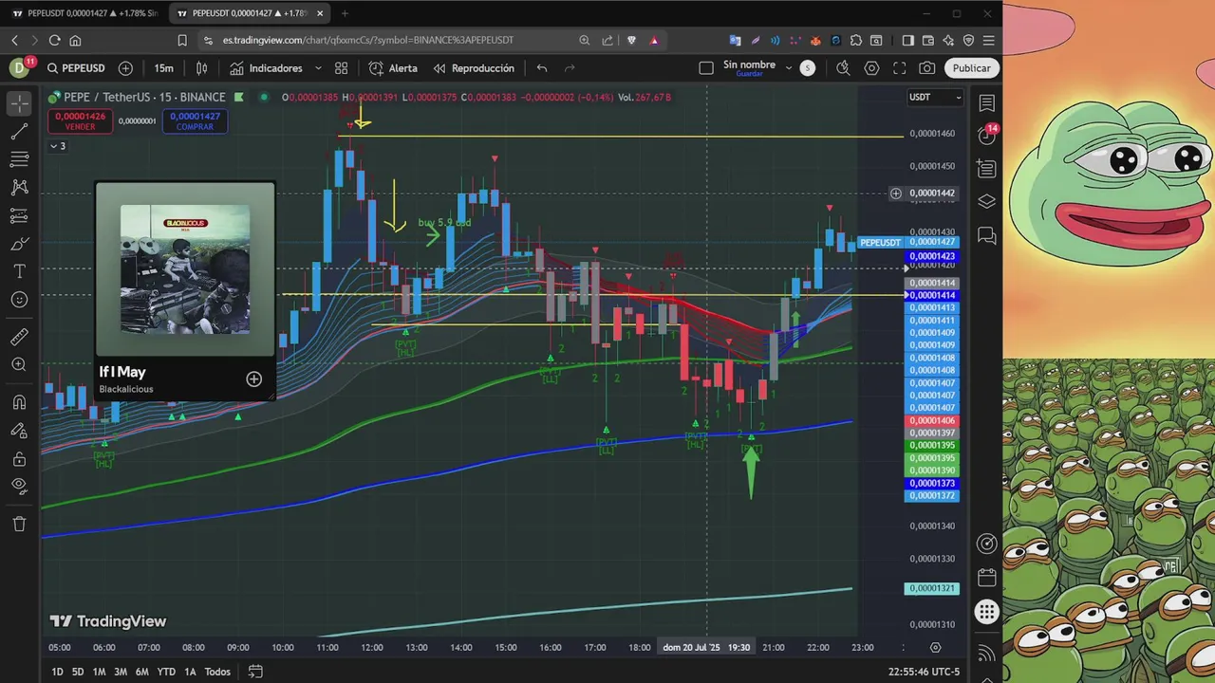Select the 5D date range
This screenshot has height=683, width=1215.
[78, 672]
